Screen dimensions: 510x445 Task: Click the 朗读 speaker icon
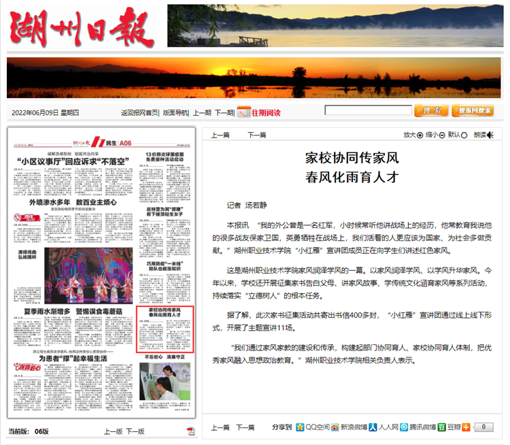pyautogui.click(x=491, y=135)
